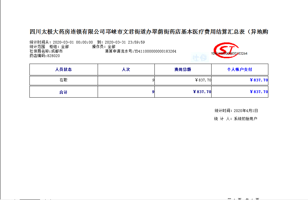Click the 人员状态 column header
This screenshot has width=308, height=200.
point(63,69)
